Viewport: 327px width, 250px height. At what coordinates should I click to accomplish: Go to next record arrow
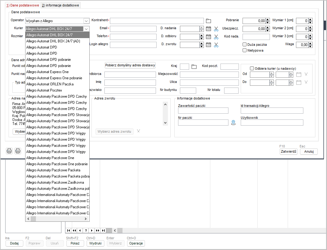(x=91, y=230)
